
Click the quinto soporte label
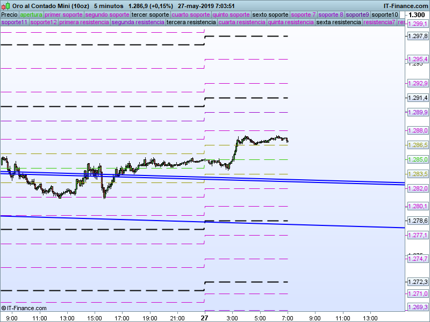pos(231,14)
